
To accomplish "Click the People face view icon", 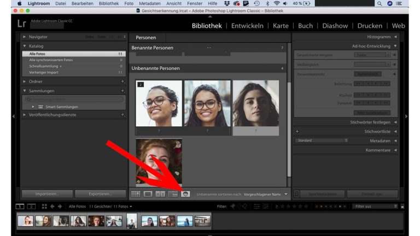I will pyautogui.click(x=185, y=194).
